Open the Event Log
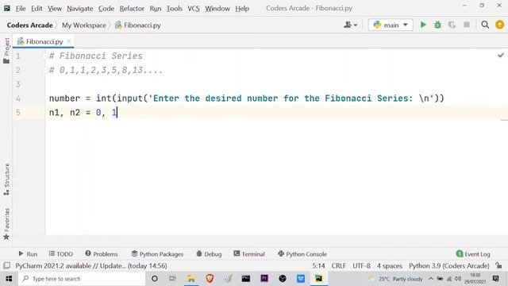The image size is (508, 286). coord(473,254)
